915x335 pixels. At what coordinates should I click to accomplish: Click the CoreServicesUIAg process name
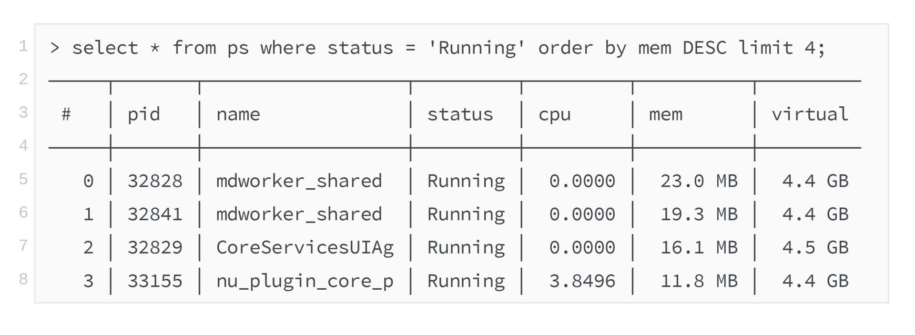point(305,248)
